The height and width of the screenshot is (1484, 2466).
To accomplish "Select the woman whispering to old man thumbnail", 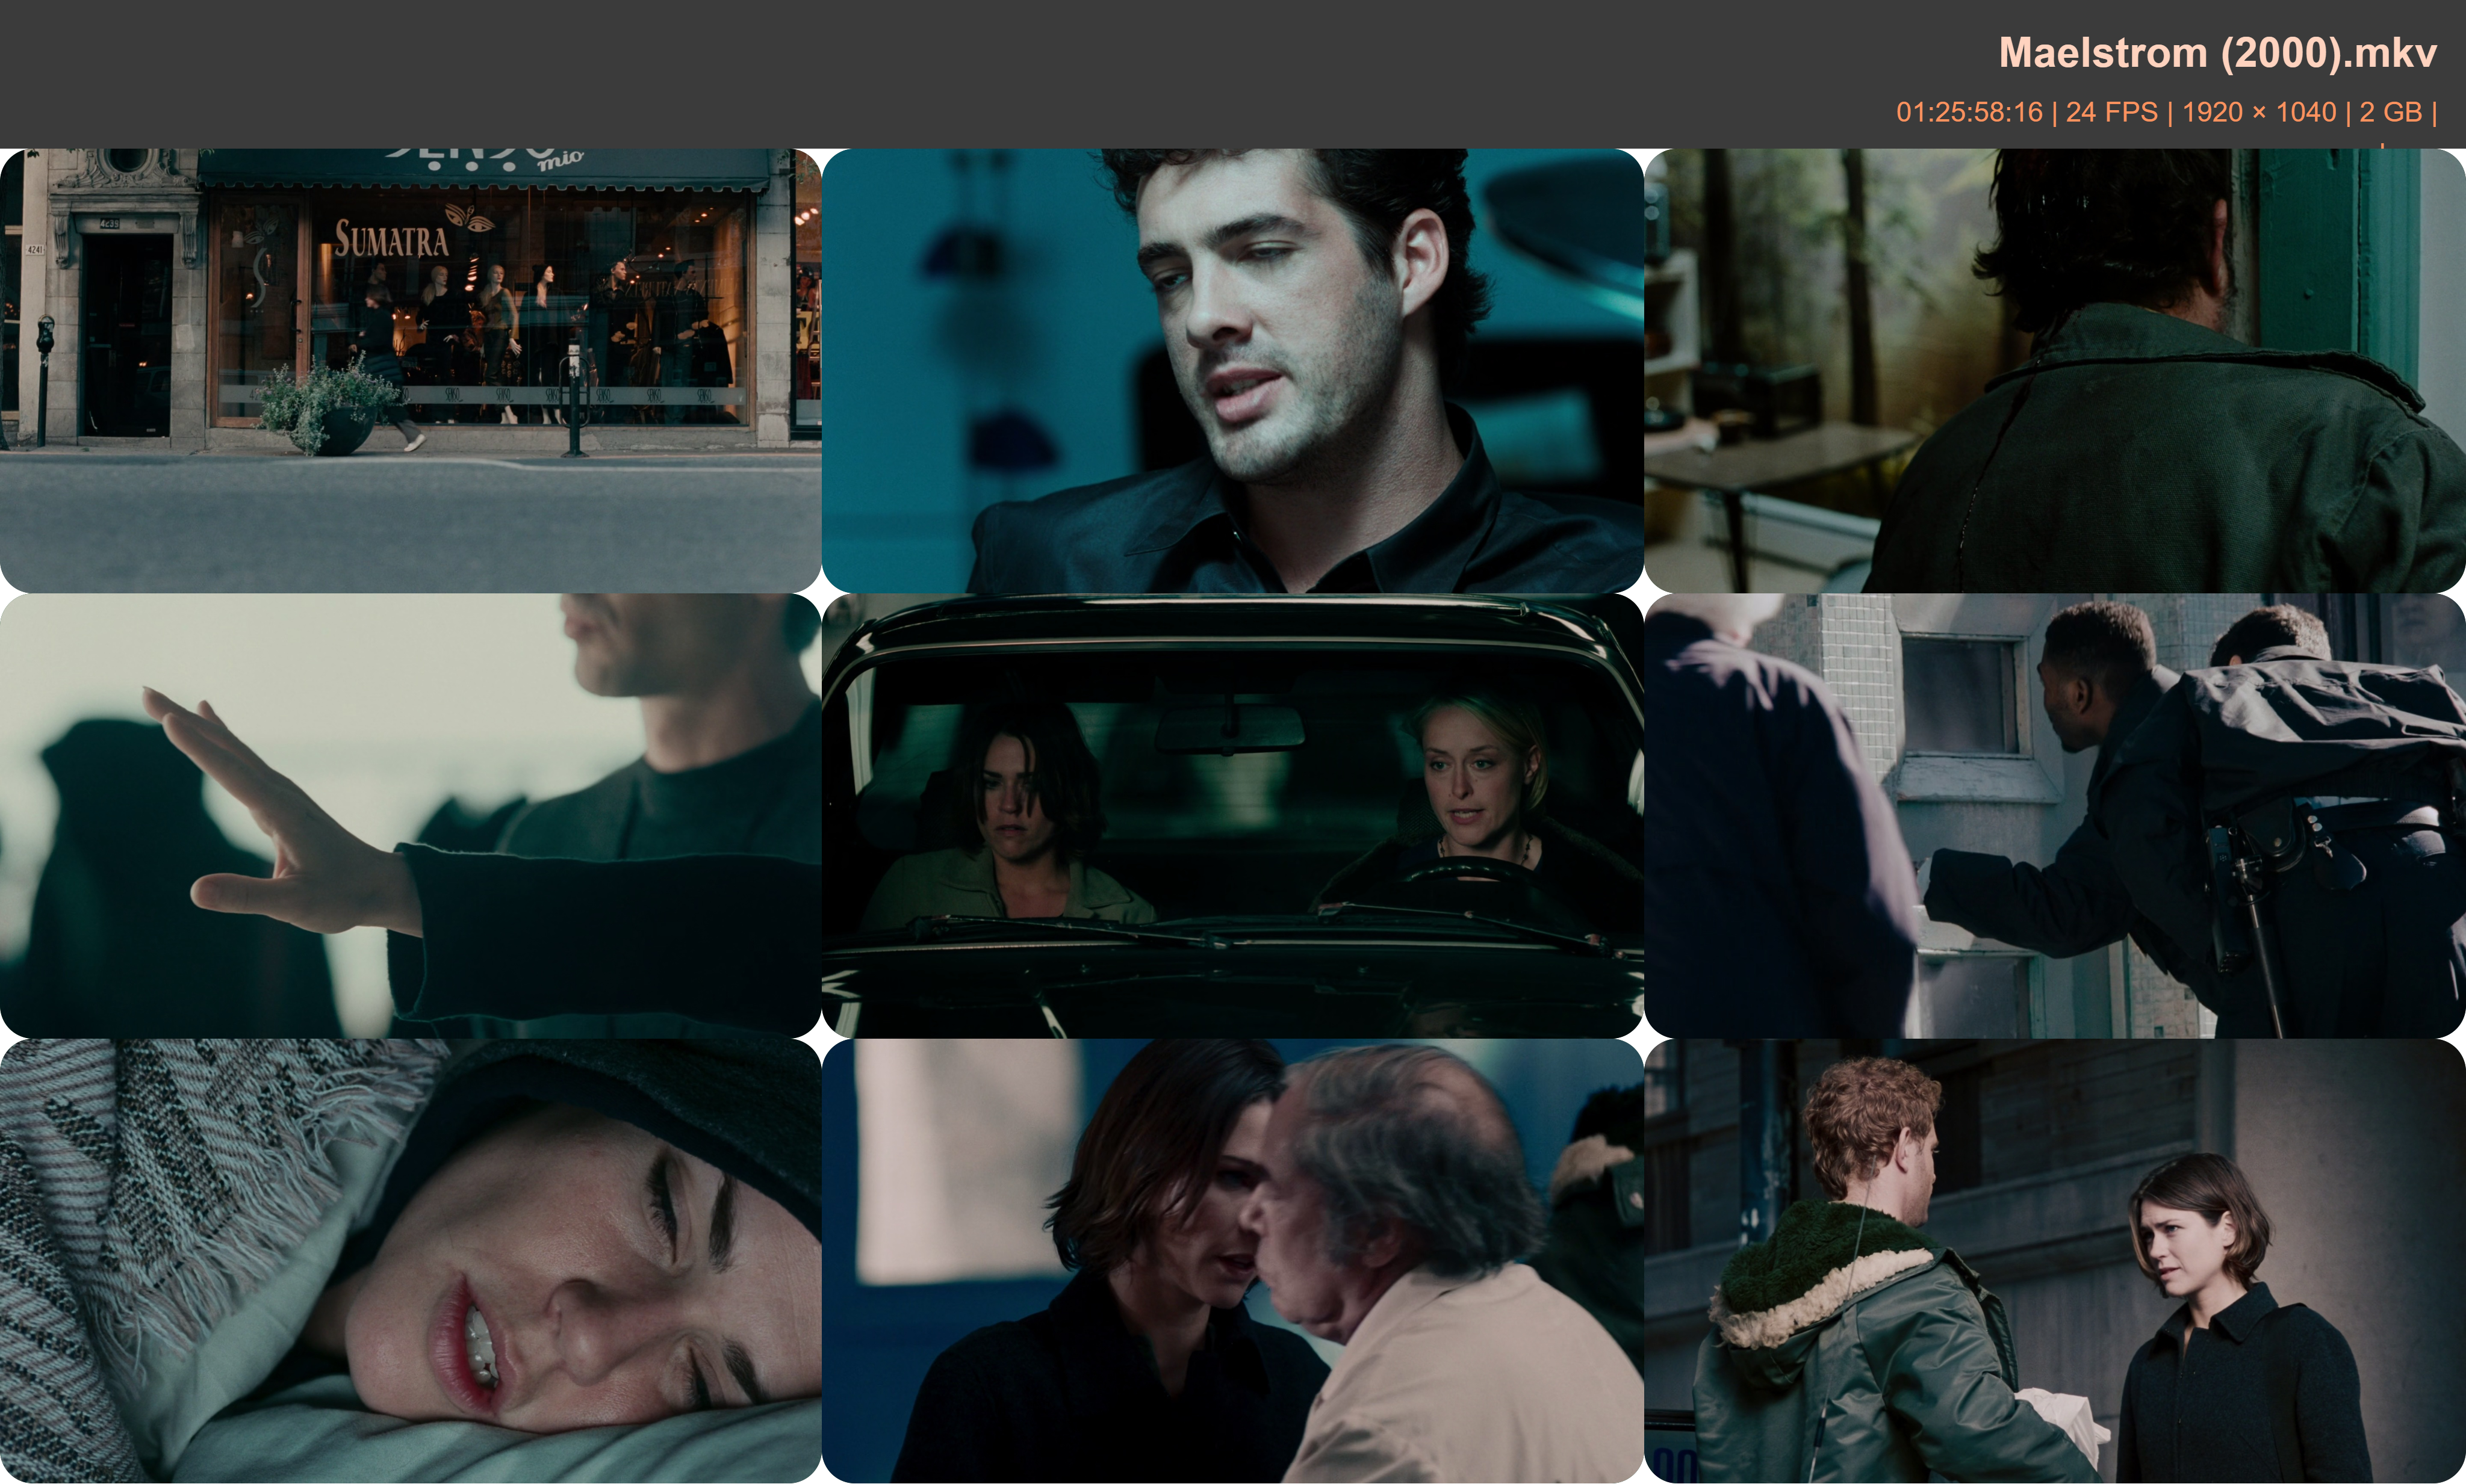I will tap(1232, 1260).
